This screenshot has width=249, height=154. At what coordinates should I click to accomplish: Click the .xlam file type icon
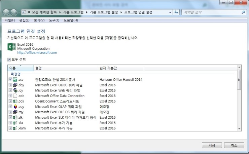[15, 128]
